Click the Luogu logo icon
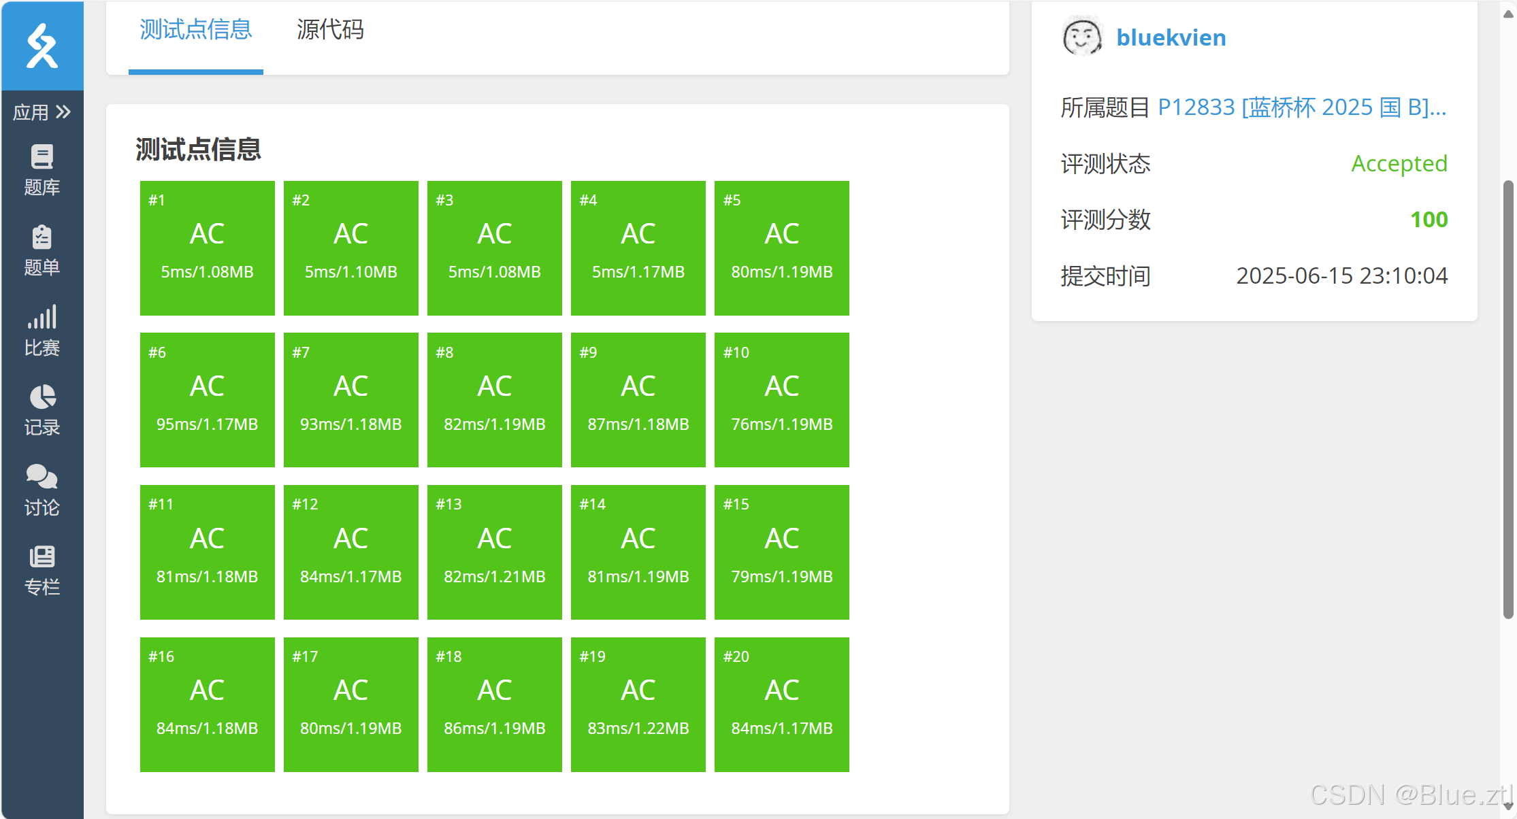Viewport: 1517px width, 819px height. pos(42,46)
